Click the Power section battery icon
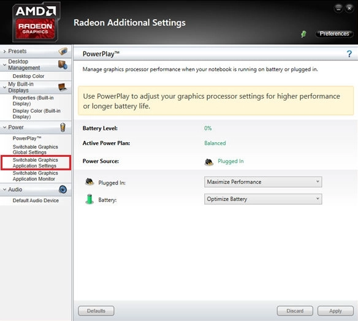The image size is (358, 321). point(63,127)
